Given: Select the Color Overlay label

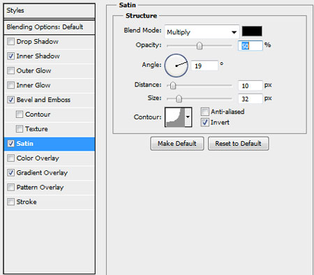Looking at the screenshot, I should (38, 158).
